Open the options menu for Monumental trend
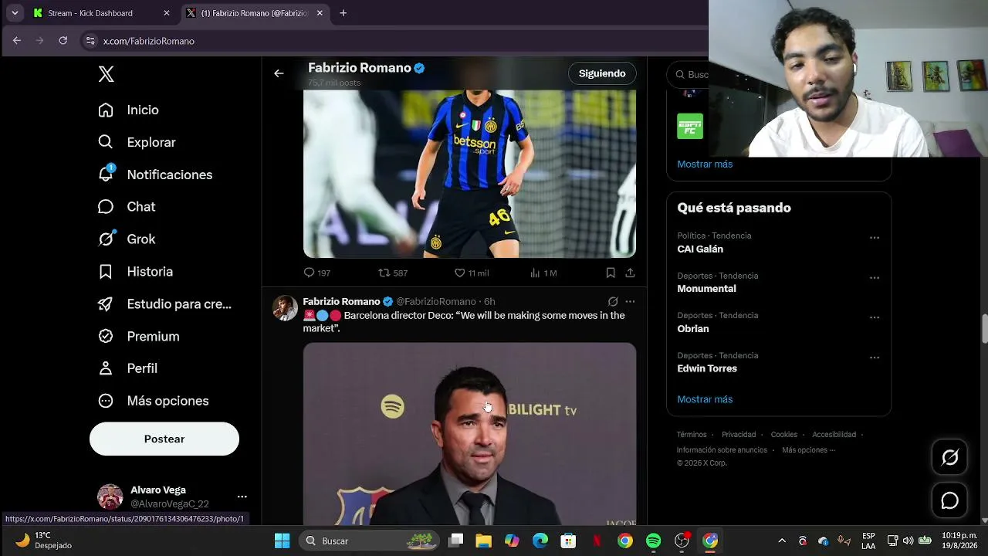The width and height of the screenshot is (988, 556). [x=875, y=278]
